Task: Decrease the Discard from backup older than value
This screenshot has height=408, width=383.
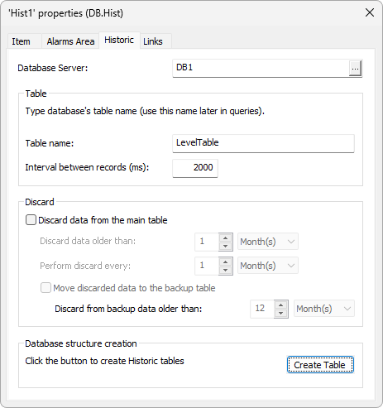Action: 281,313
